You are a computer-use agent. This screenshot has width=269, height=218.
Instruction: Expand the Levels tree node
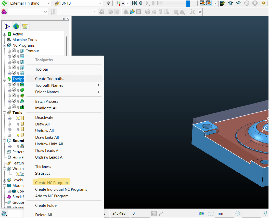click(5, 180)
